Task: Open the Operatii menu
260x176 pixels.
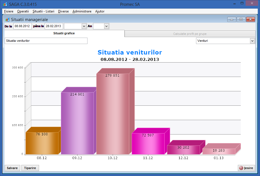Action: click(x=23, y=11)
